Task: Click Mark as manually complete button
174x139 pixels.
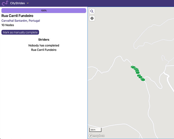Action: tap(20, 32)
